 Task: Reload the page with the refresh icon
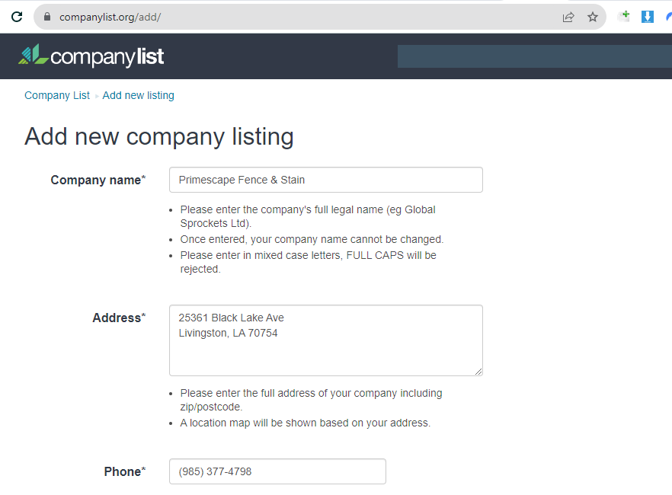coord(17,17)
